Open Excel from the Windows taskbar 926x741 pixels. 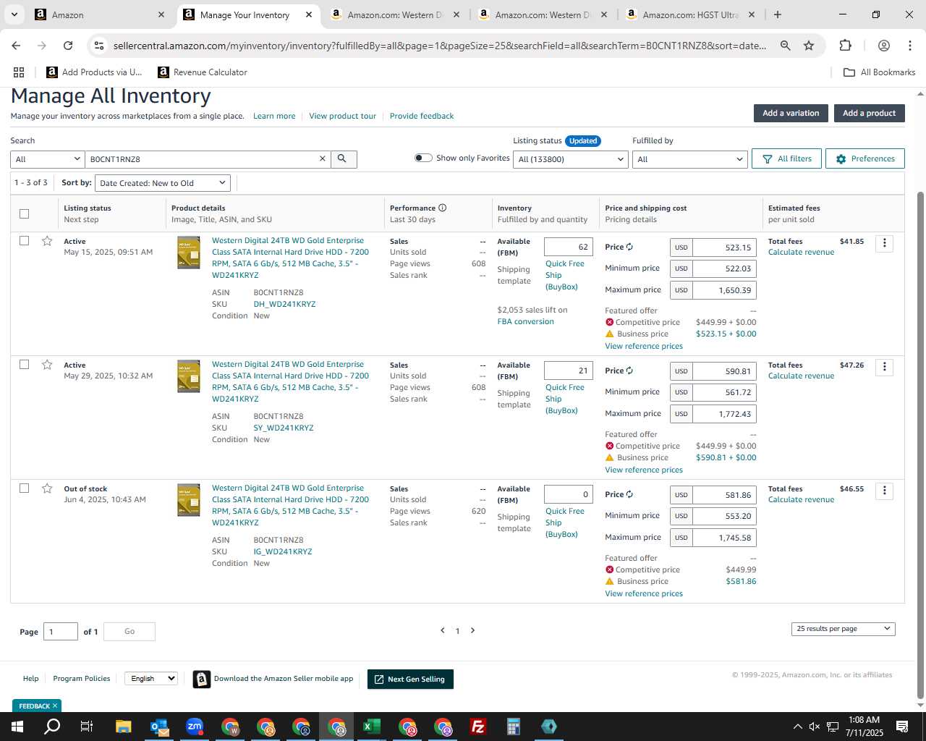coord(372,727)
